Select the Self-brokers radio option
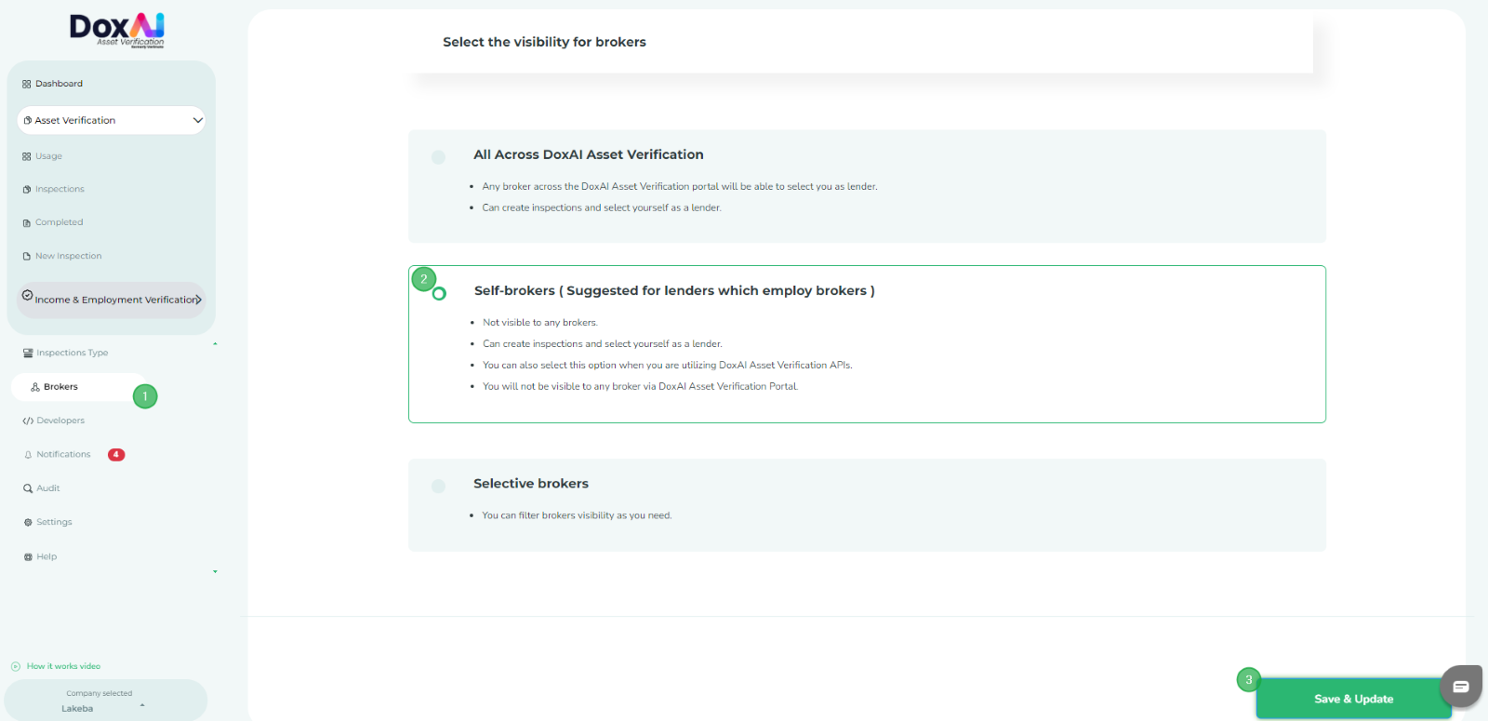Screen dimensions: 1488x721 440,294
